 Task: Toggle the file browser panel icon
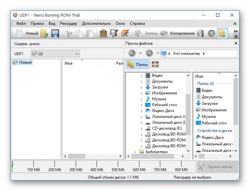222,33
